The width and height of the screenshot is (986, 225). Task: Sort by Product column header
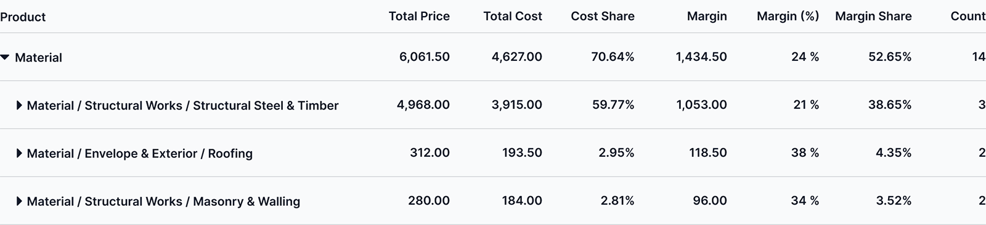tap(23, 17)
